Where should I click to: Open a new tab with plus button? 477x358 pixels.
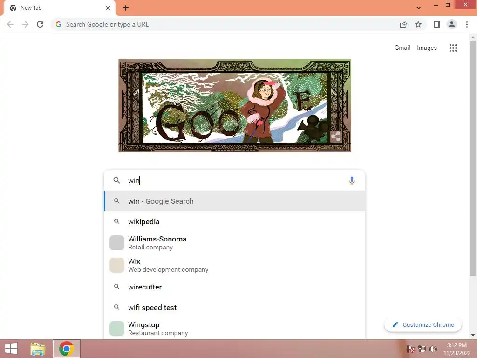pyautogui.click(x=126, y=8)
